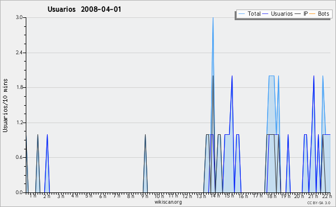Click the y-axis value 3.0
Viewport: 336px width, 207px height.
pyautogui.click(x=19, y=17)
